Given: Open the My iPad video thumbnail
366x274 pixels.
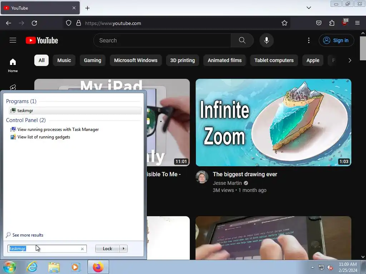Looking at the screenshot, I should click(x=168, y=122).
